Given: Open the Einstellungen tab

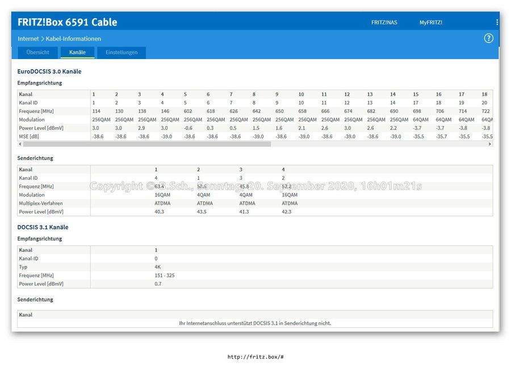Looking at the screenshot, I should click(x=122, y=52).
